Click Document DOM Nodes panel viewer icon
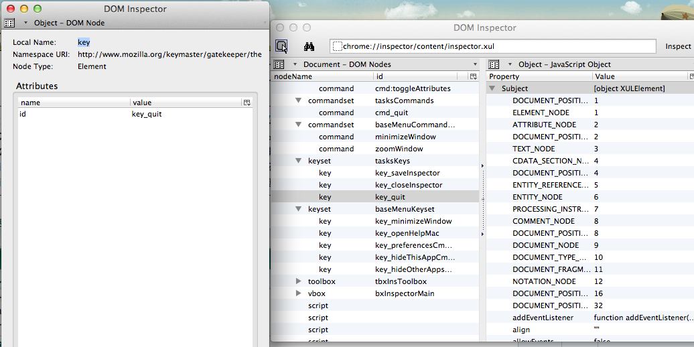The height and width of the screenshot is (347, 694). point(279,64)
